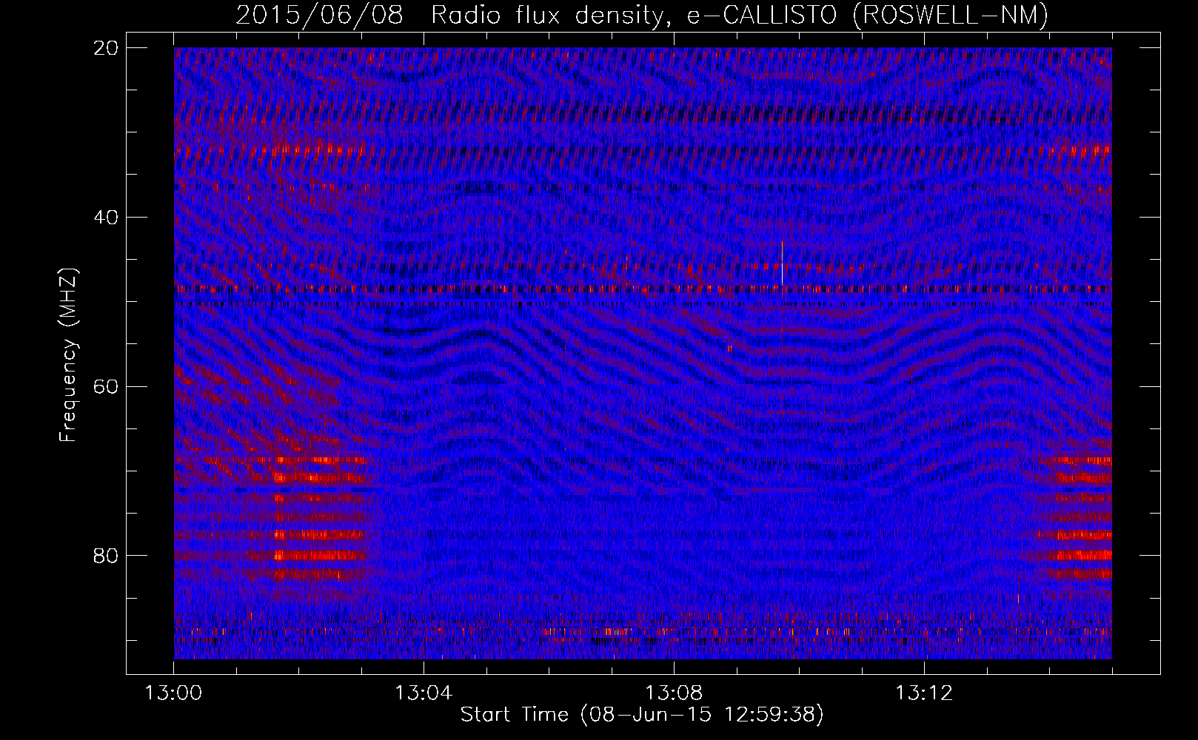1198x740 pixels.
Task: Click the 40 frequency tick label
Action: [x=106, y=218]
